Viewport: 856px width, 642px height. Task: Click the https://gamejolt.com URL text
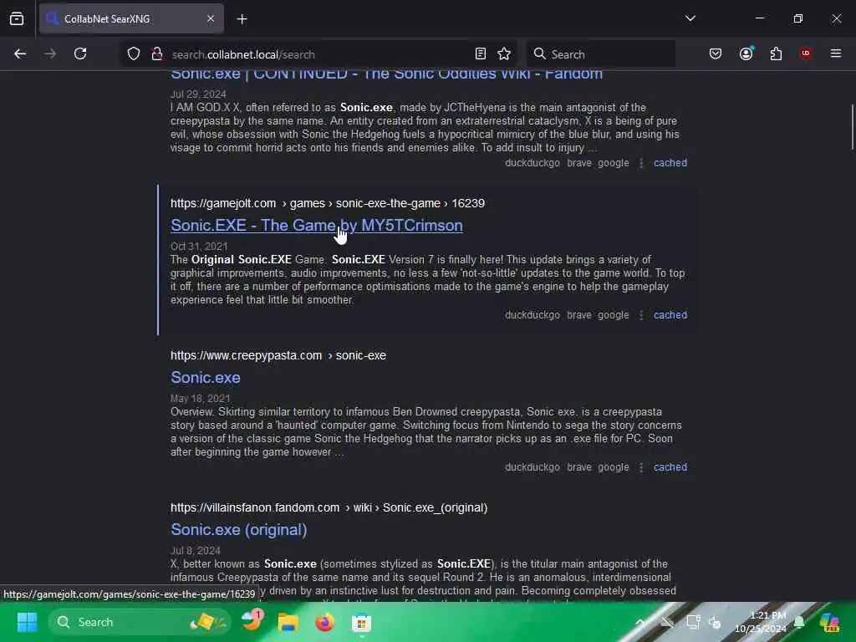222,203
